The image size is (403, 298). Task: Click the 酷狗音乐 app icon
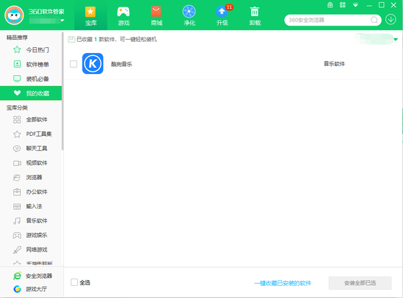pos(93,64)
